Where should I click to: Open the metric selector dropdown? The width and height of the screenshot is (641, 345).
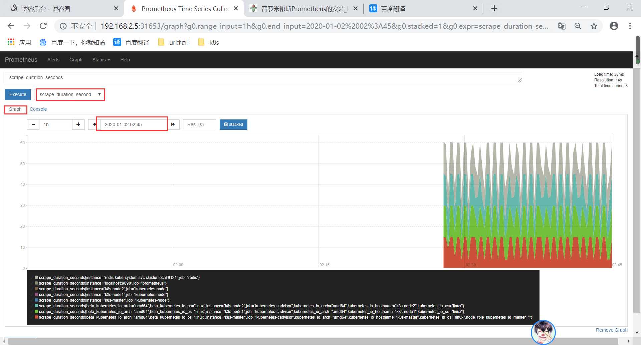click(x=70, y=94)
